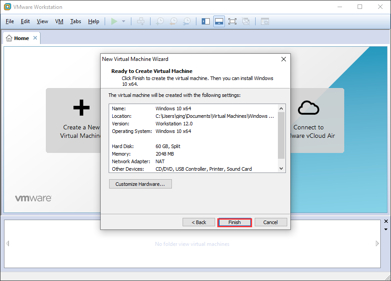
Task: Select the Hard Disk value '60 GB, Split'
Action: click(168, 146)
